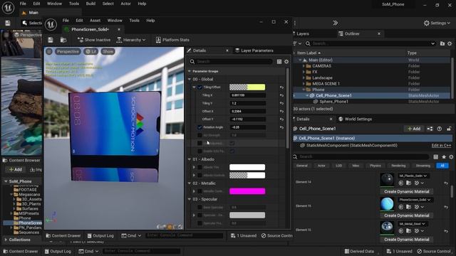Screen dimensions: 456x256
Task: Open the material Details panel view settings gear
Action: point(286,62)
